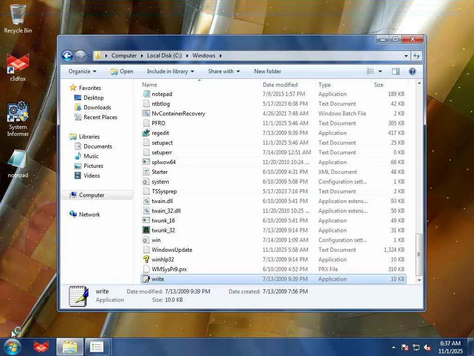This screenshot has width=474, height=356.
Task: Click the muted volume tray icon
Action: [427, 348]
